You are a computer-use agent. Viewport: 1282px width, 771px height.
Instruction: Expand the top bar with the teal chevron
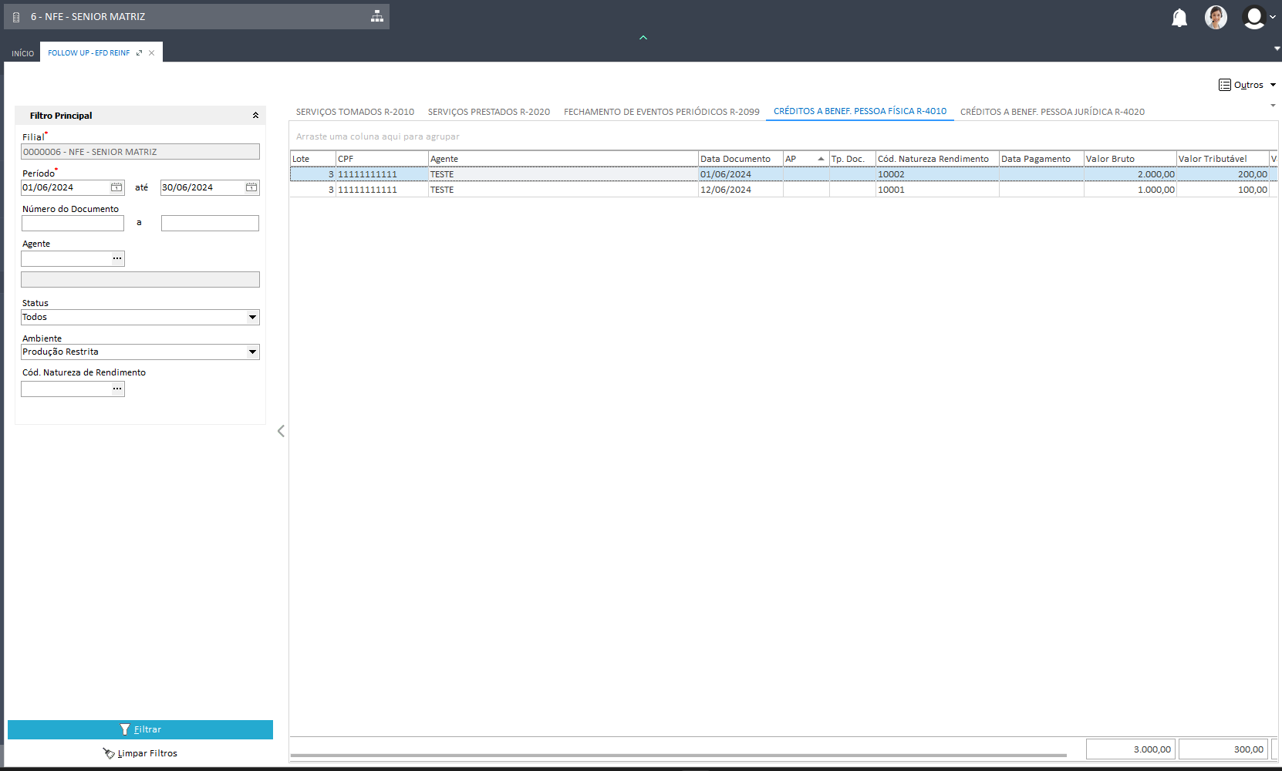tap(643, 37)
